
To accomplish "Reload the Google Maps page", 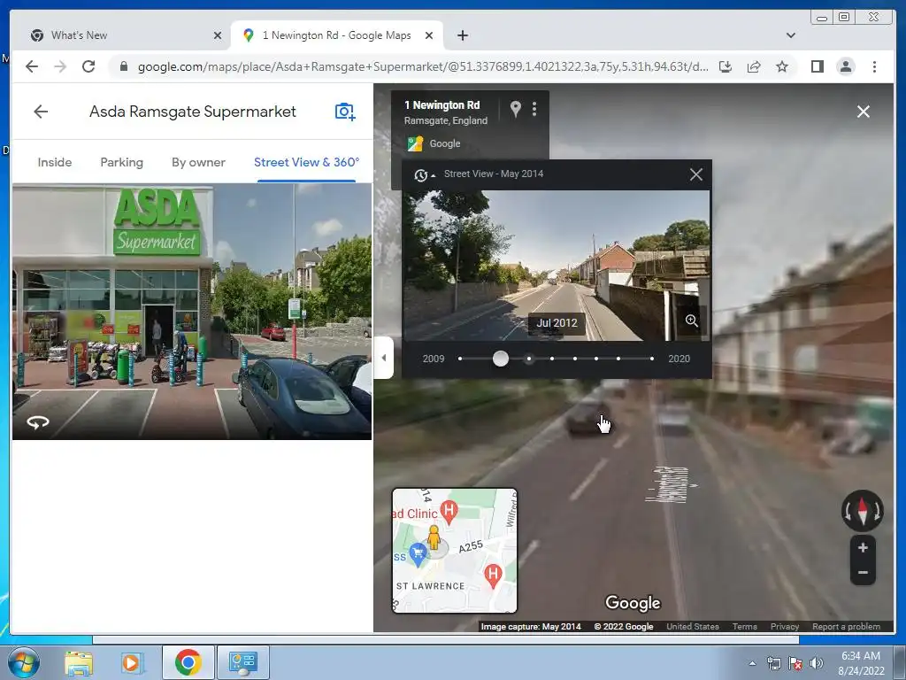I will [88, 66].
